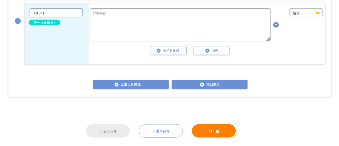Add a titled entry with タイトル付
The image size is (339, 146).
pyautogui.click(x=169, y=51)
